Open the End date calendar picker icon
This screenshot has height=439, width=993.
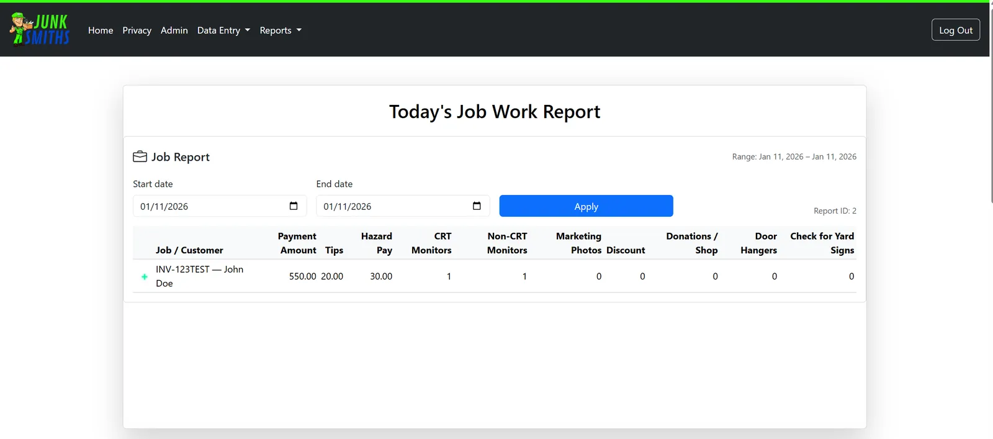coord(477,206)
